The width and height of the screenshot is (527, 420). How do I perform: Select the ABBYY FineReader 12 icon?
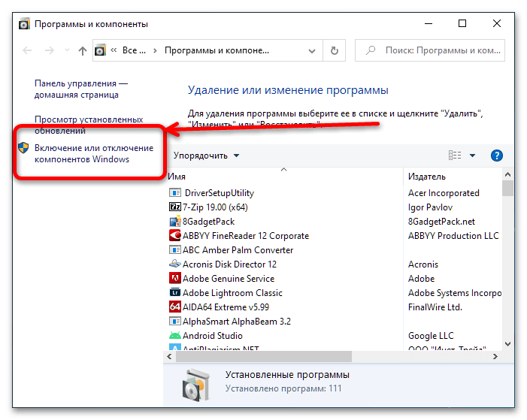point(174,235)
